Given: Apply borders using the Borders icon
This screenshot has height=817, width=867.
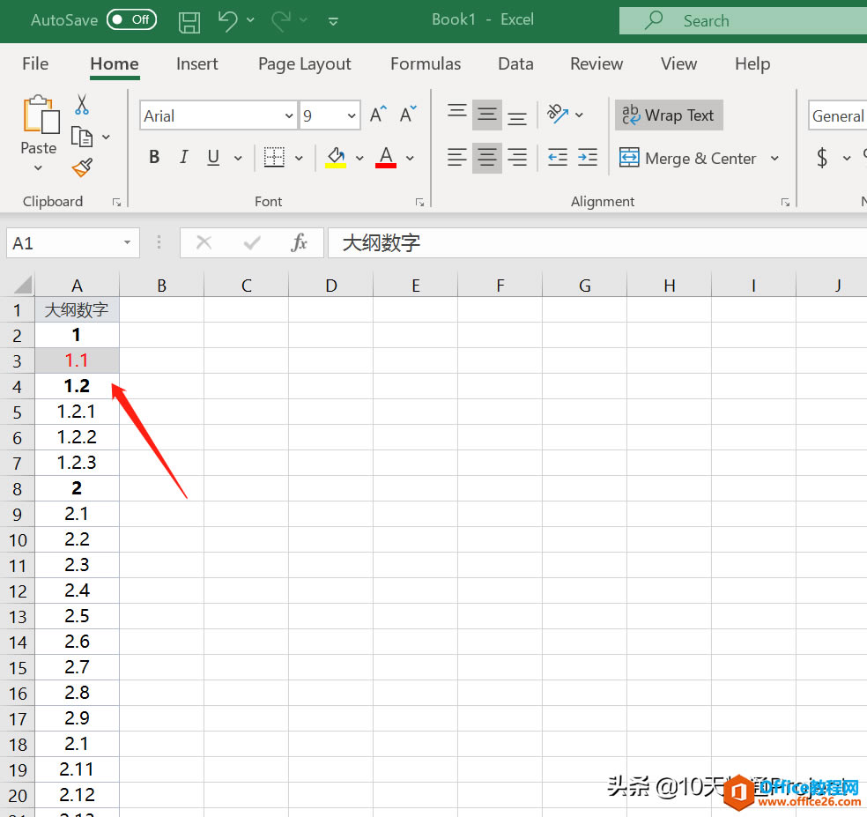Looking at the screenshot, I should coord(274,158).
